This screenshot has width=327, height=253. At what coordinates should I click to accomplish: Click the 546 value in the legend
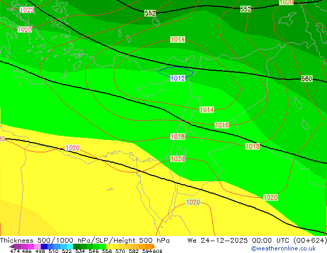(93, 251)
